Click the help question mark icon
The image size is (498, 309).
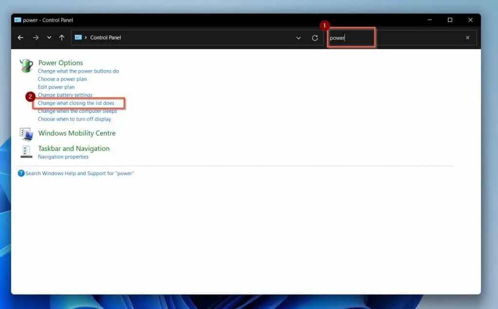click(x=21, y=173)
